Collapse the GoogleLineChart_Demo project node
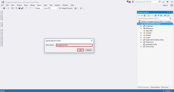Viewport: 174px width, 92px height. (139, 24)
